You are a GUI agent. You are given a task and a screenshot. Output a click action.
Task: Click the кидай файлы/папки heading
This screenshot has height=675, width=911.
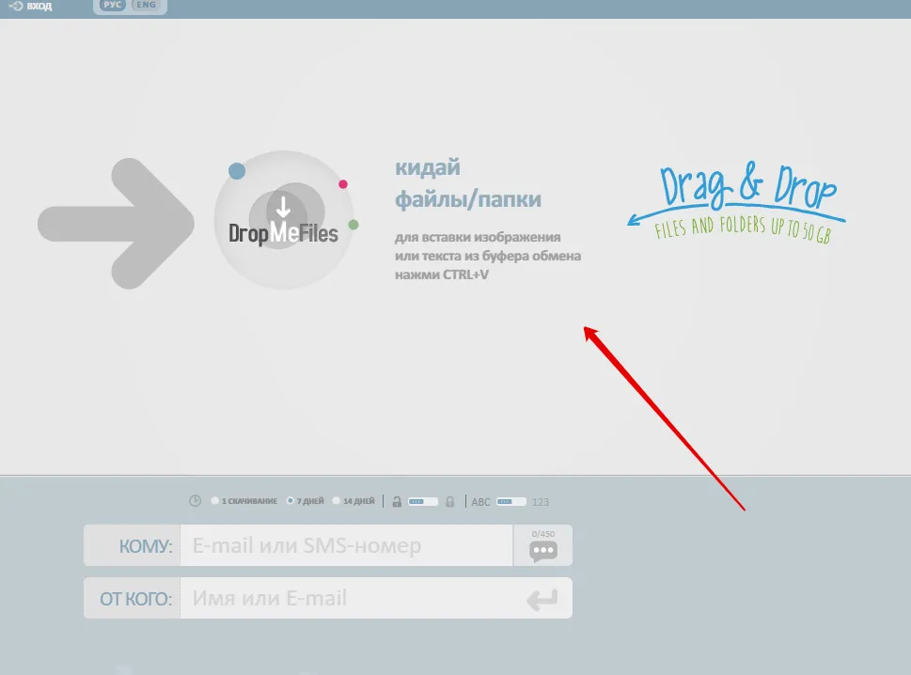468,183
